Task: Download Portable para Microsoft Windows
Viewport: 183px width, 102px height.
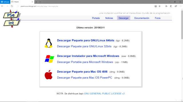Action: pyautogui.click(x=85, y=62)
